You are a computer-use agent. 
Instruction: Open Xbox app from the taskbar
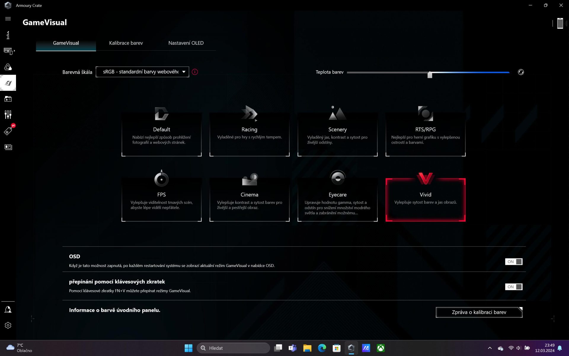tap(381, 348)
